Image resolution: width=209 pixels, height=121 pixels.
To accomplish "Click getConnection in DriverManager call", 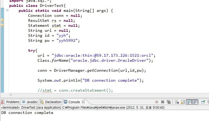I will tap(103, 70).
